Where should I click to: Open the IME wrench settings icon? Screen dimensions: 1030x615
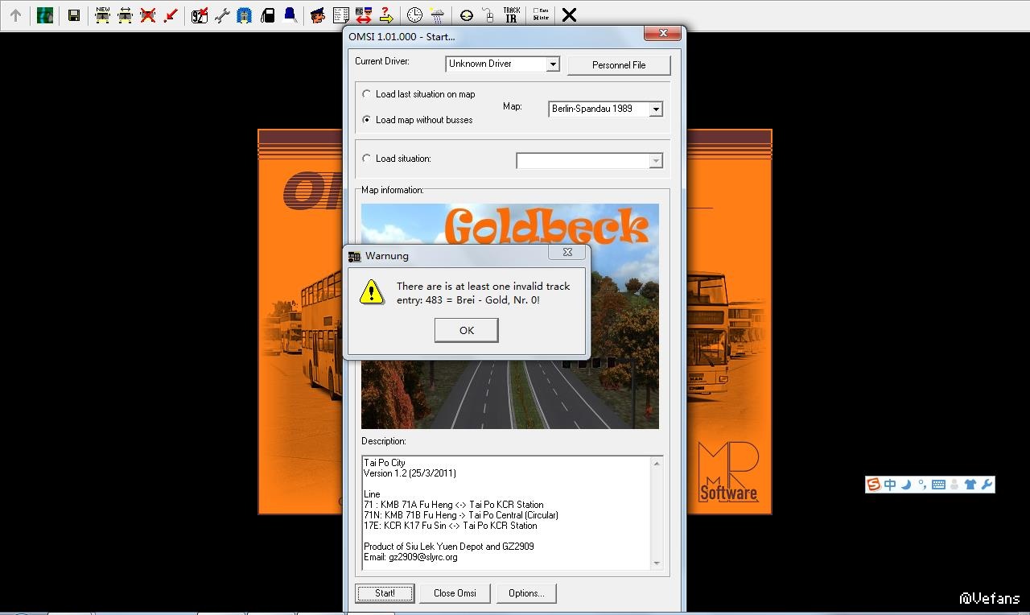point(987,485)
